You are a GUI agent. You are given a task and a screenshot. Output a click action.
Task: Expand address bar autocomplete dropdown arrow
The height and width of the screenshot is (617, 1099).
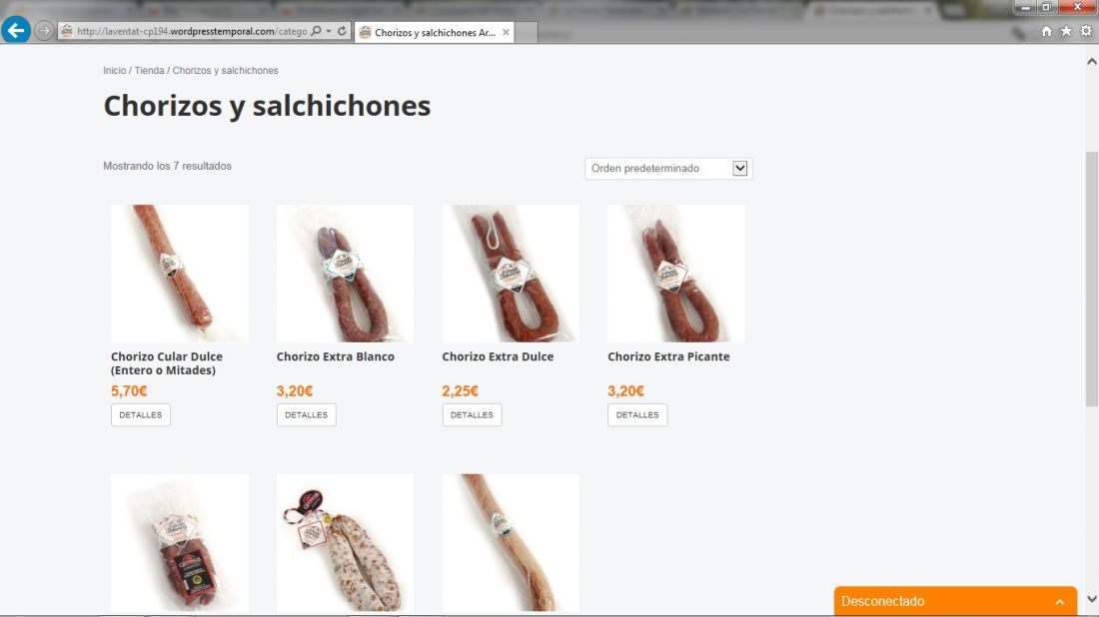coord(329,31)
